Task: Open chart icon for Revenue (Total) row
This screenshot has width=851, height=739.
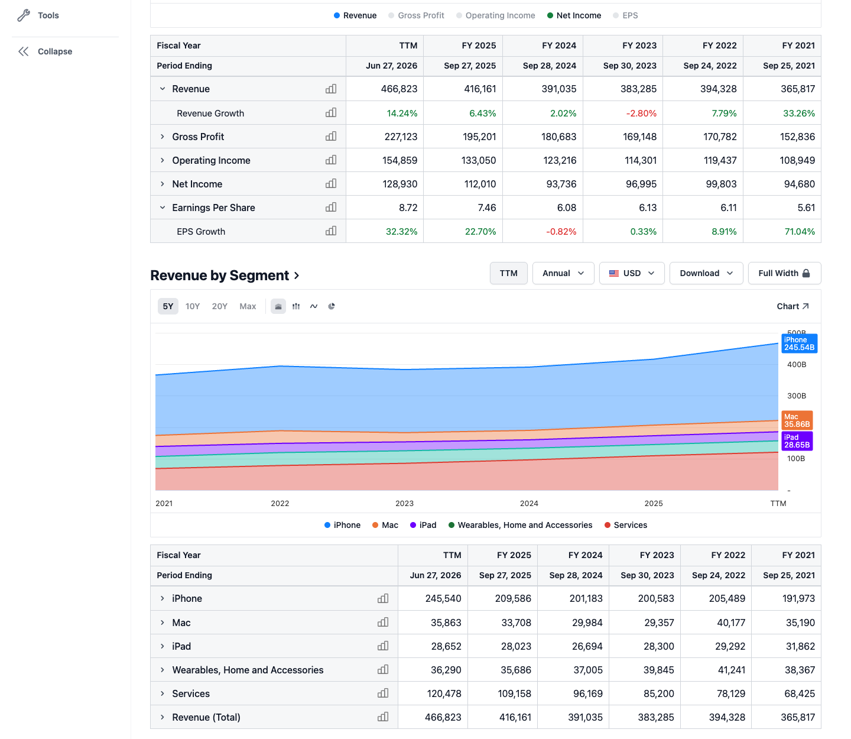Action: coord(383,717)
